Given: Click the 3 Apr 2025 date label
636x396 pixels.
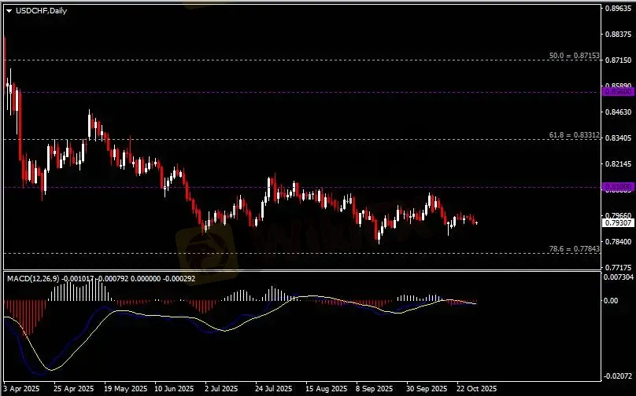Looking at the screenshot, I should (21, 389).
